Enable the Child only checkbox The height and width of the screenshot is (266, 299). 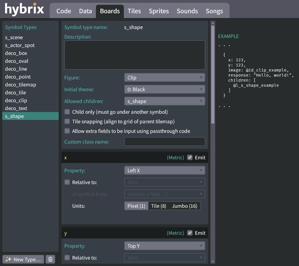(x=67, y=112)
